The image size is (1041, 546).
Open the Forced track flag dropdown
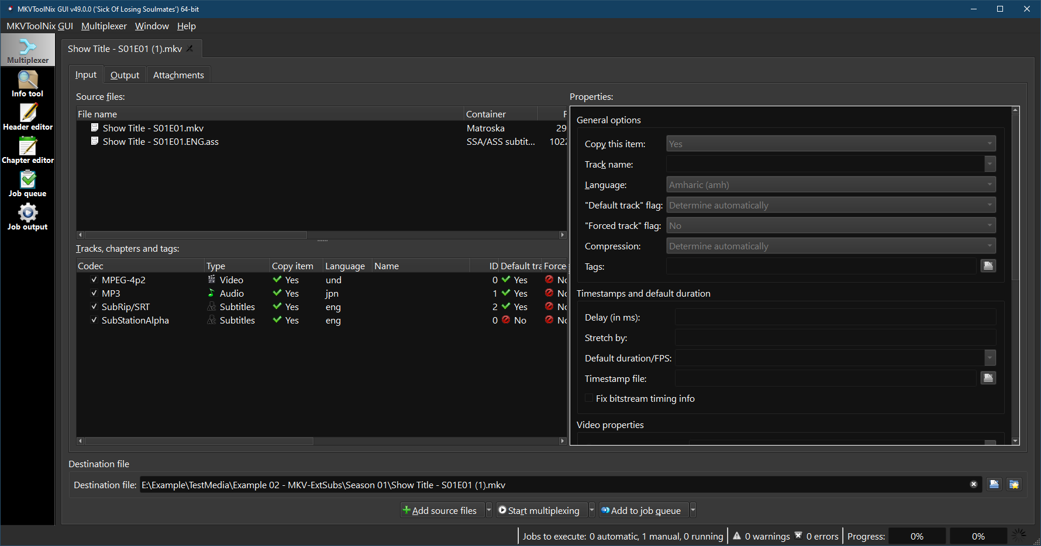831,225
